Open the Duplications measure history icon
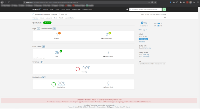 click(44, 77)
